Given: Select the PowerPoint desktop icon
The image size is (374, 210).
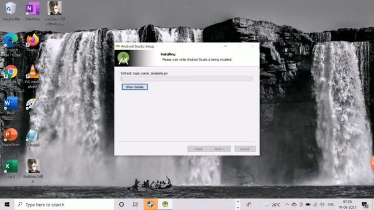Looking at the screenshot, I should point(11,137).
